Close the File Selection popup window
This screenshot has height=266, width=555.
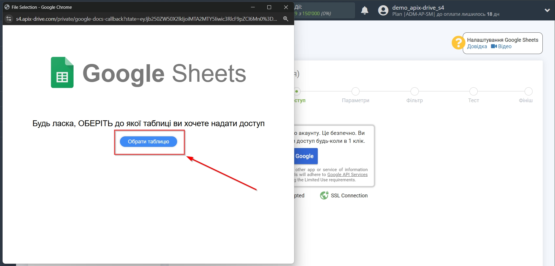click(286, 7)
